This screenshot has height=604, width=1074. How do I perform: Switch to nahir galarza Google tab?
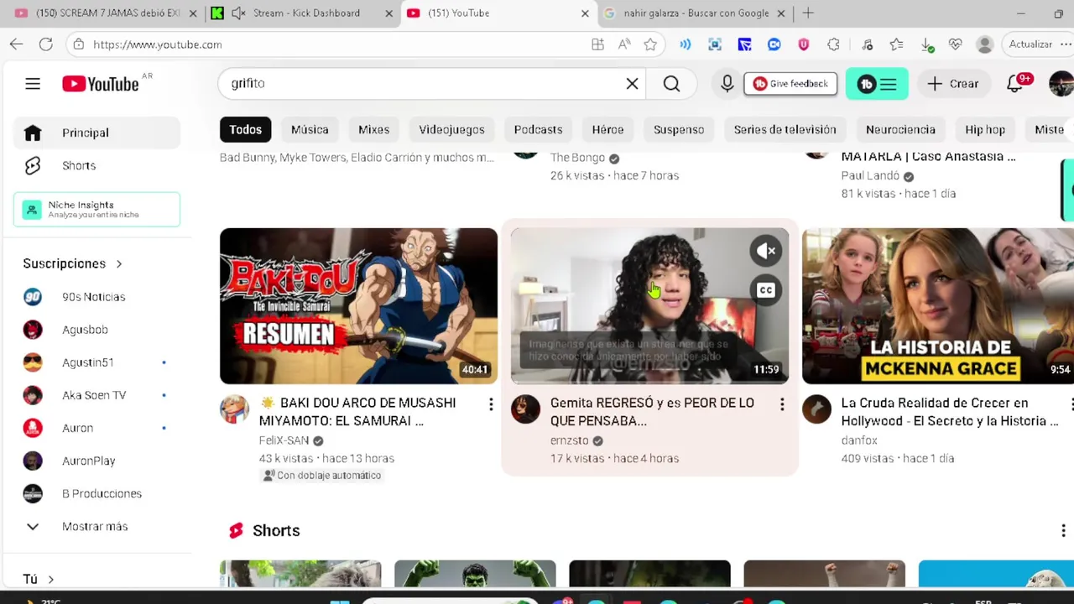pos(694,13)
